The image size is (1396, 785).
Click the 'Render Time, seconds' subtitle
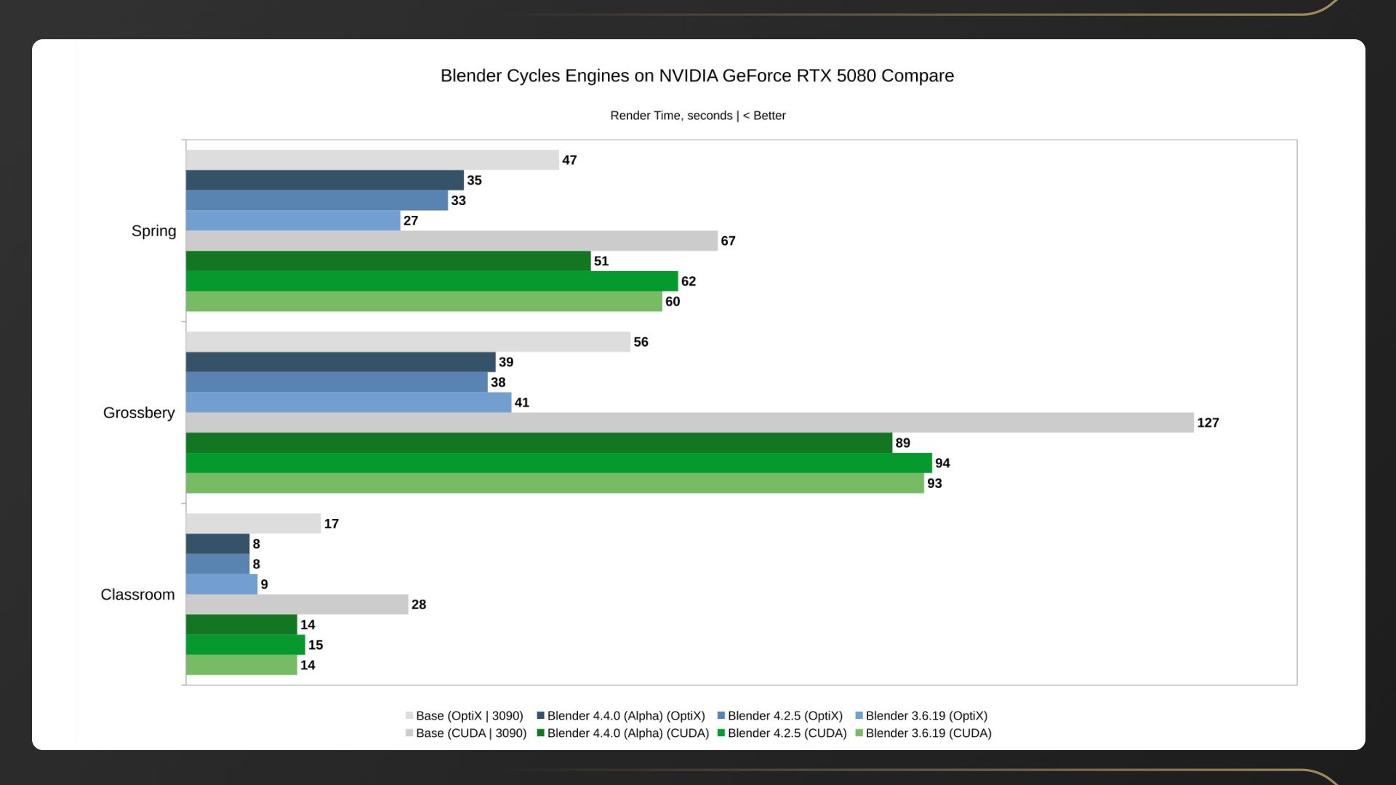click(x=698, y=116)
